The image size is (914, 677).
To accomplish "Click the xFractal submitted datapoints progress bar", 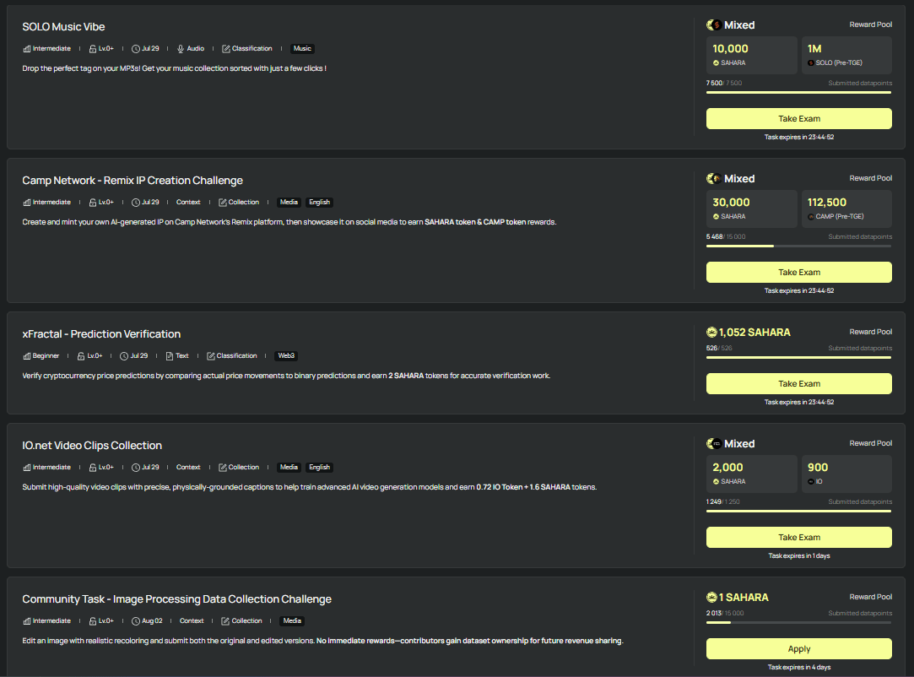I will (x=798, y=357).
